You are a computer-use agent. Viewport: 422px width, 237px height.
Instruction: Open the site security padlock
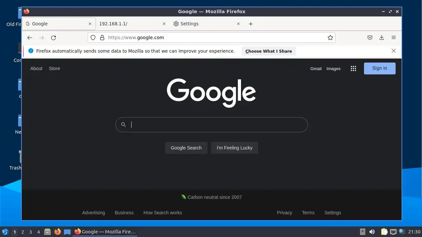coord(102,38)
